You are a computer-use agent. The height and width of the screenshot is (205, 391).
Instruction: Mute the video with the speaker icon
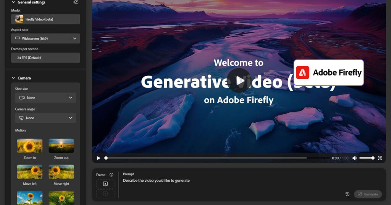(354, 158)
